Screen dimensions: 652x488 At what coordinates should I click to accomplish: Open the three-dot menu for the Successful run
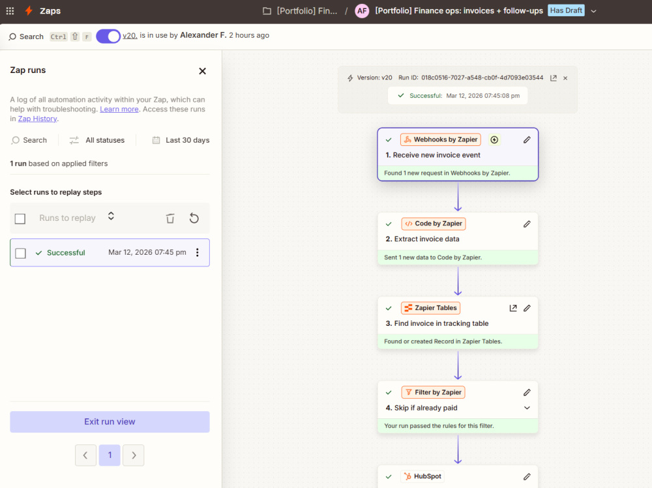198,252
